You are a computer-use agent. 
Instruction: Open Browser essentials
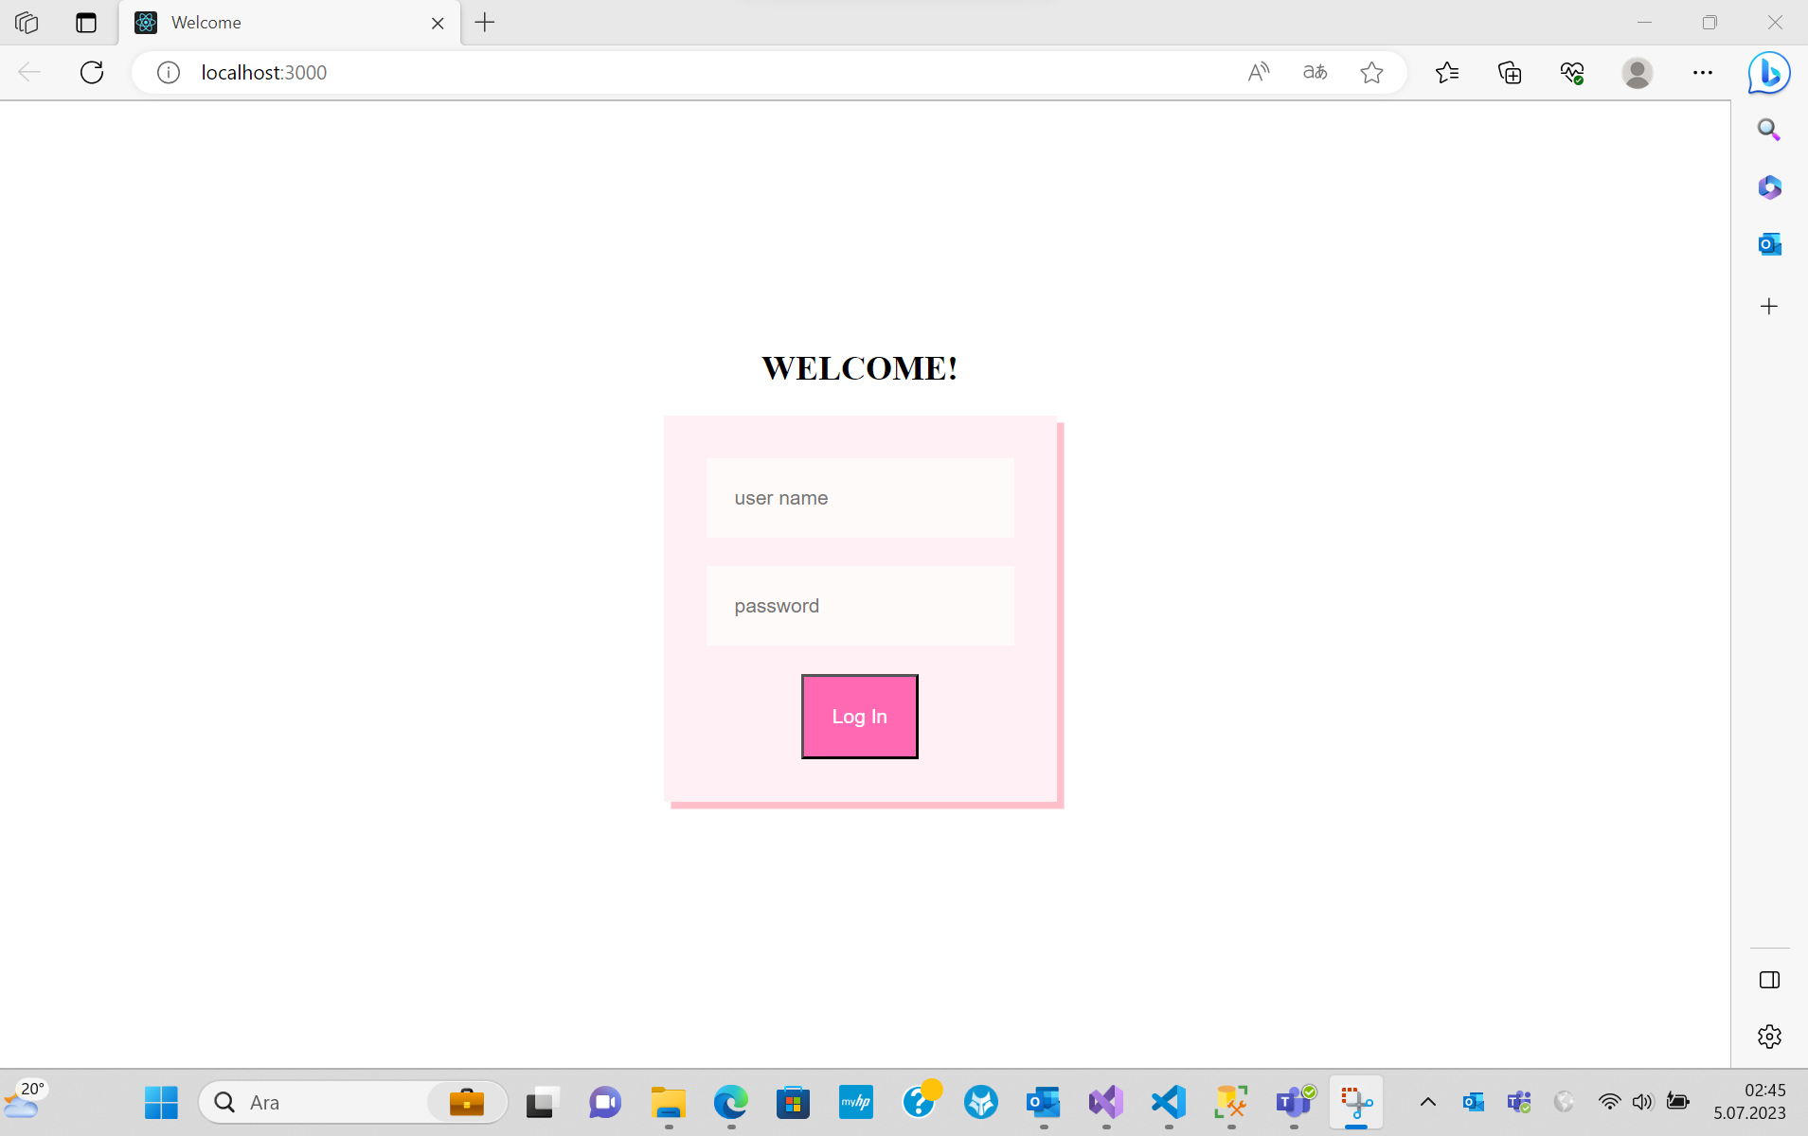pyautogui.click(x=1570, y=72)
